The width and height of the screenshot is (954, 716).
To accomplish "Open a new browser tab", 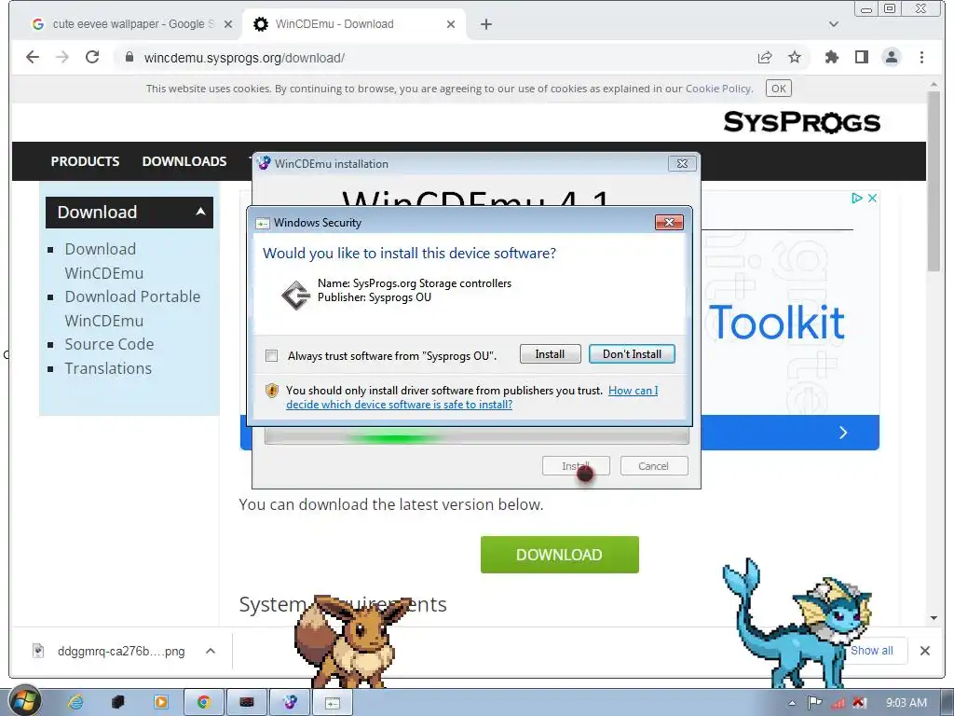I will point(486,24).
